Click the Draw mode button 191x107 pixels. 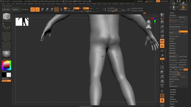click(37, 10)
